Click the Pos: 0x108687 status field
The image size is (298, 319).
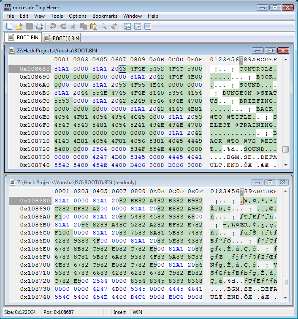(59, 312)
